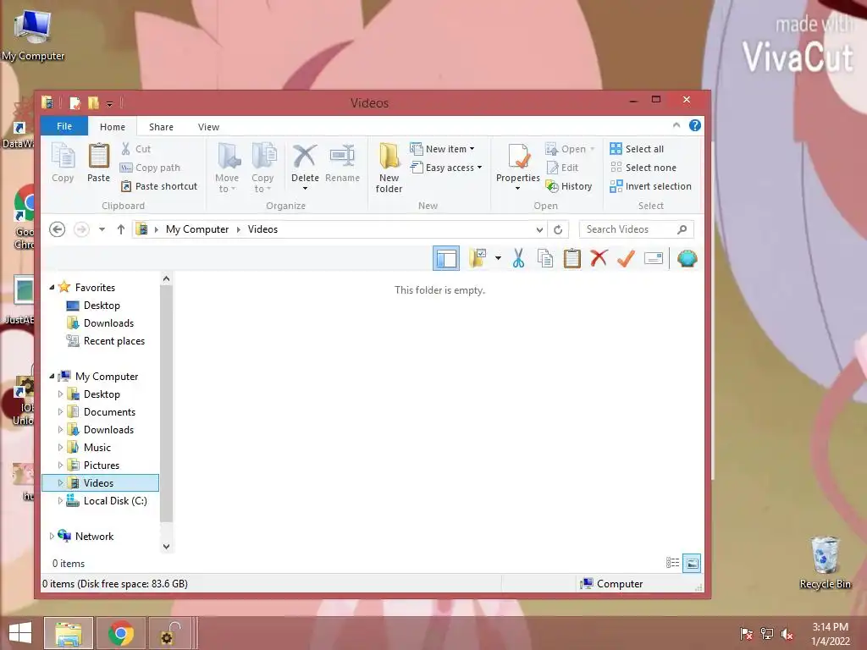Click the orange checkmark Properties toolbar icon

[626, 258]
